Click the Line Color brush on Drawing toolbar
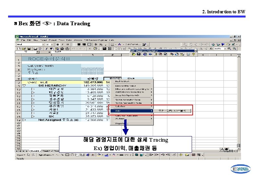The height and width of the screenshot is (175, 253). tap(106, 155)
